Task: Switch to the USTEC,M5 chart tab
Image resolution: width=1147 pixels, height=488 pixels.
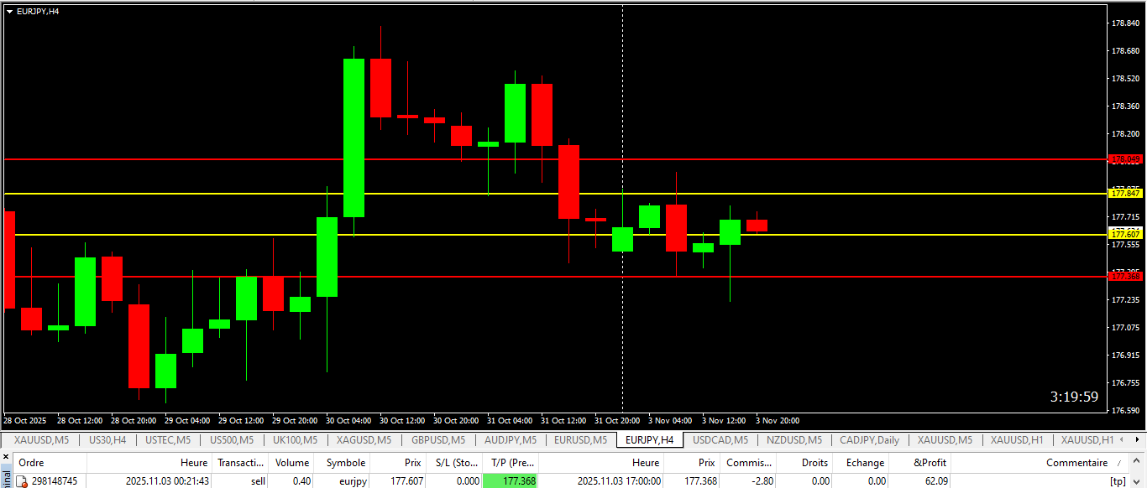Action: 168,439
